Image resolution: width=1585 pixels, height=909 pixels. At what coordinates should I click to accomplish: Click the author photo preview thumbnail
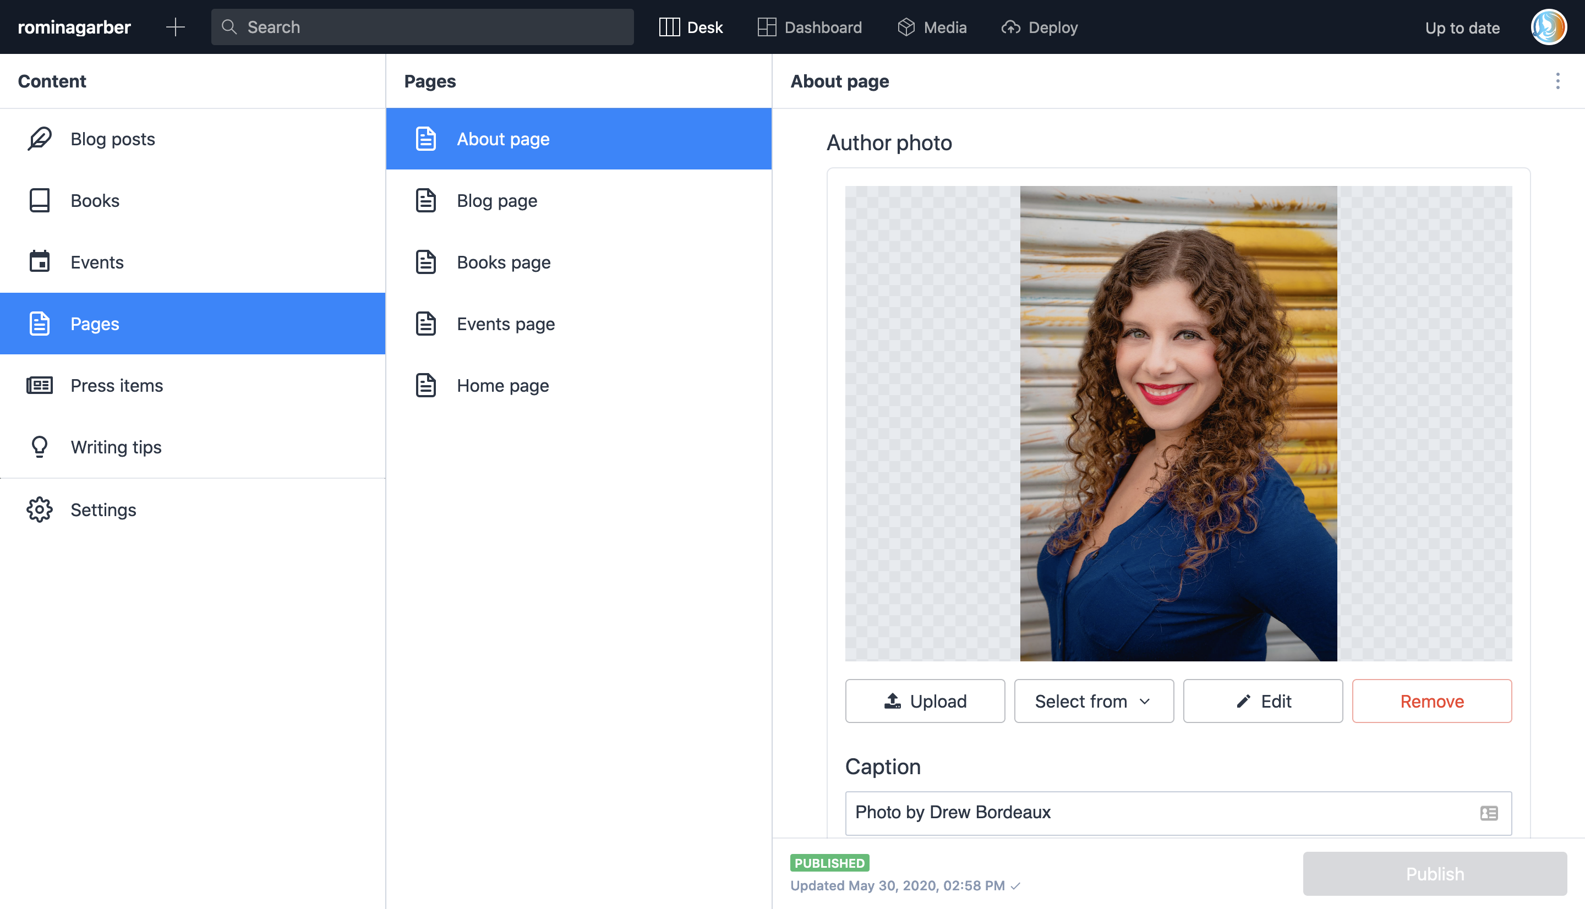[1178, 423]
